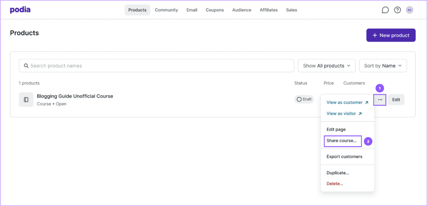This screenshot has width=427, height=206.
Task: Choose Duplicate... from the menu
Action: [338, 173]
